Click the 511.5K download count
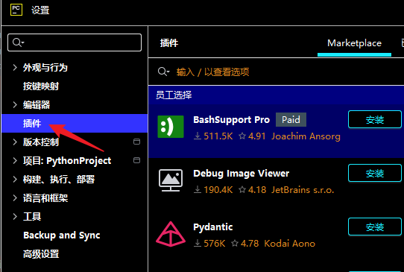 pos(218,136)
